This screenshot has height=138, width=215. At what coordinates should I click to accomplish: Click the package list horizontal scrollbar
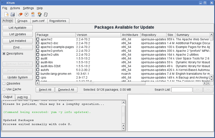(92, 83)
